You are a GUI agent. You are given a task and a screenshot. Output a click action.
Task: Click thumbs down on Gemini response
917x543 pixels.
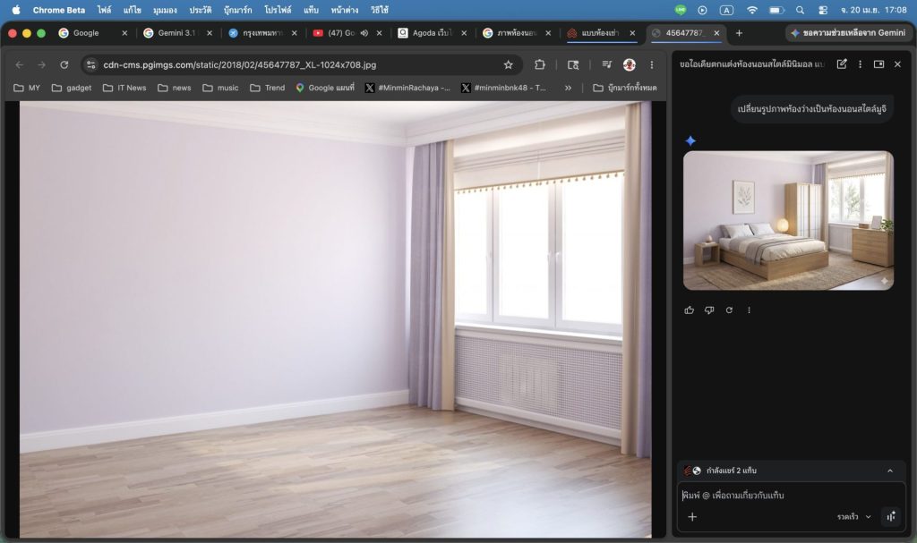[x=709, y=310]
